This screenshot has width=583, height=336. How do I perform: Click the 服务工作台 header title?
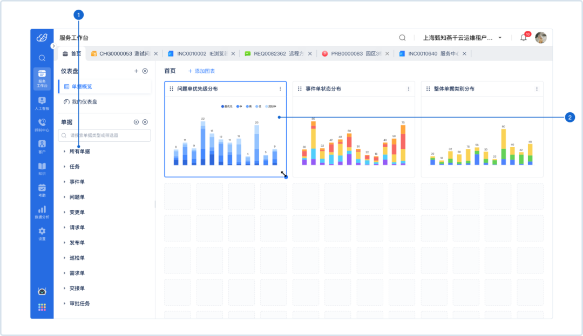[x=74, y=38]
